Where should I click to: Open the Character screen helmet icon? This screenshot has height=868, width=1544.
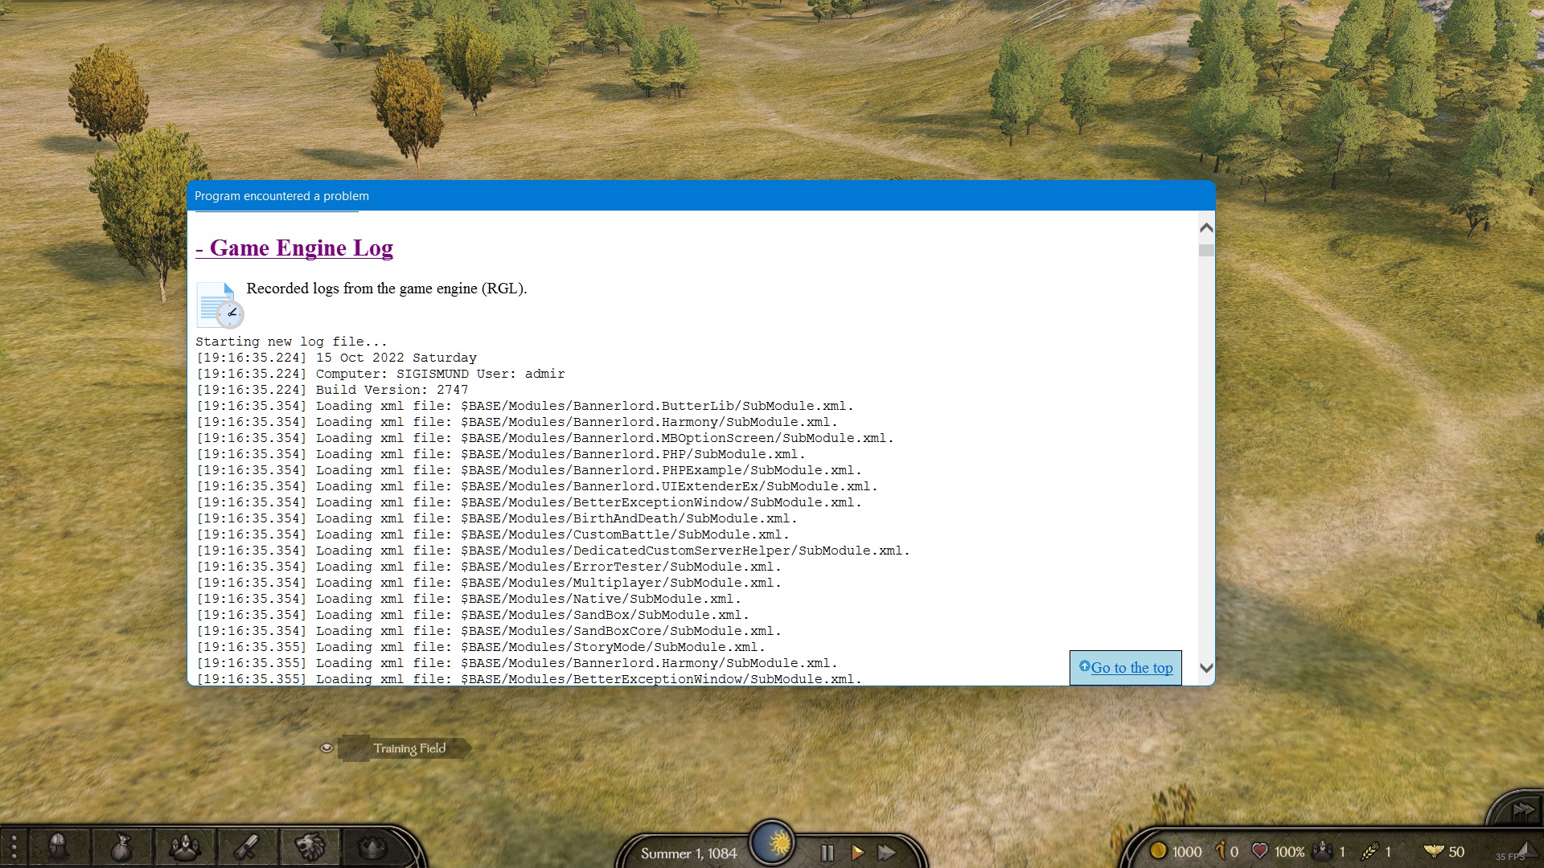tap(58, 847)
